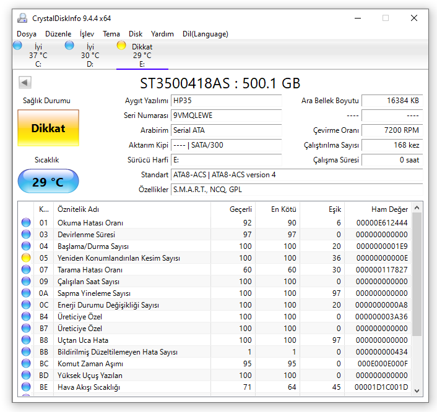Open the Tema menu
Image resolution: width=437 pixels, height=412 pixels.
(111, 34)
